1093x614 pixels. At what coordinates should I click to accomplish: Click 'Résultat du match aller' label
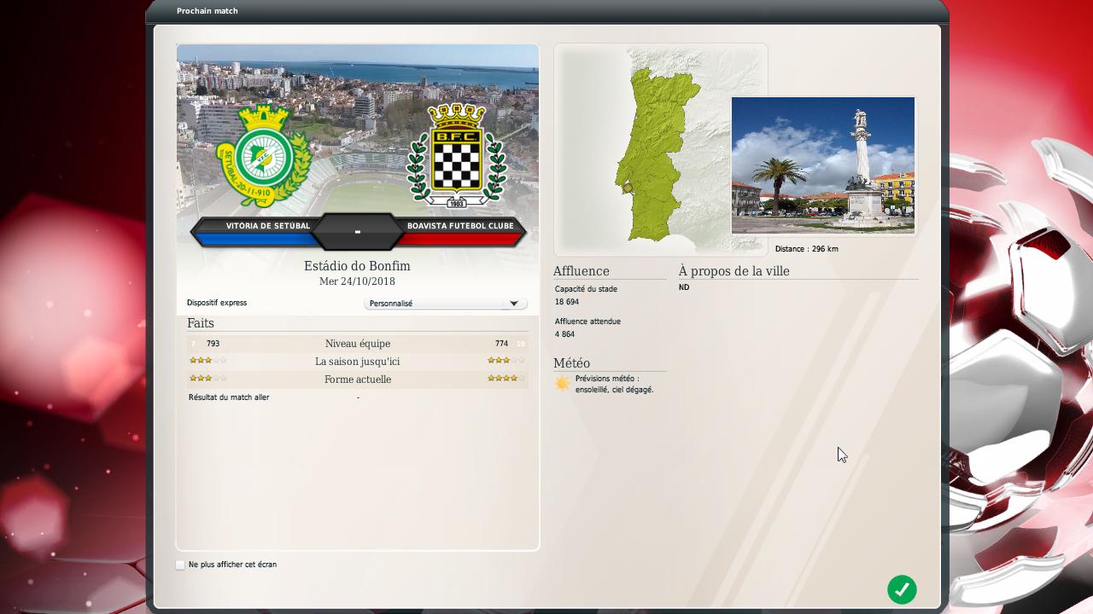229,397
